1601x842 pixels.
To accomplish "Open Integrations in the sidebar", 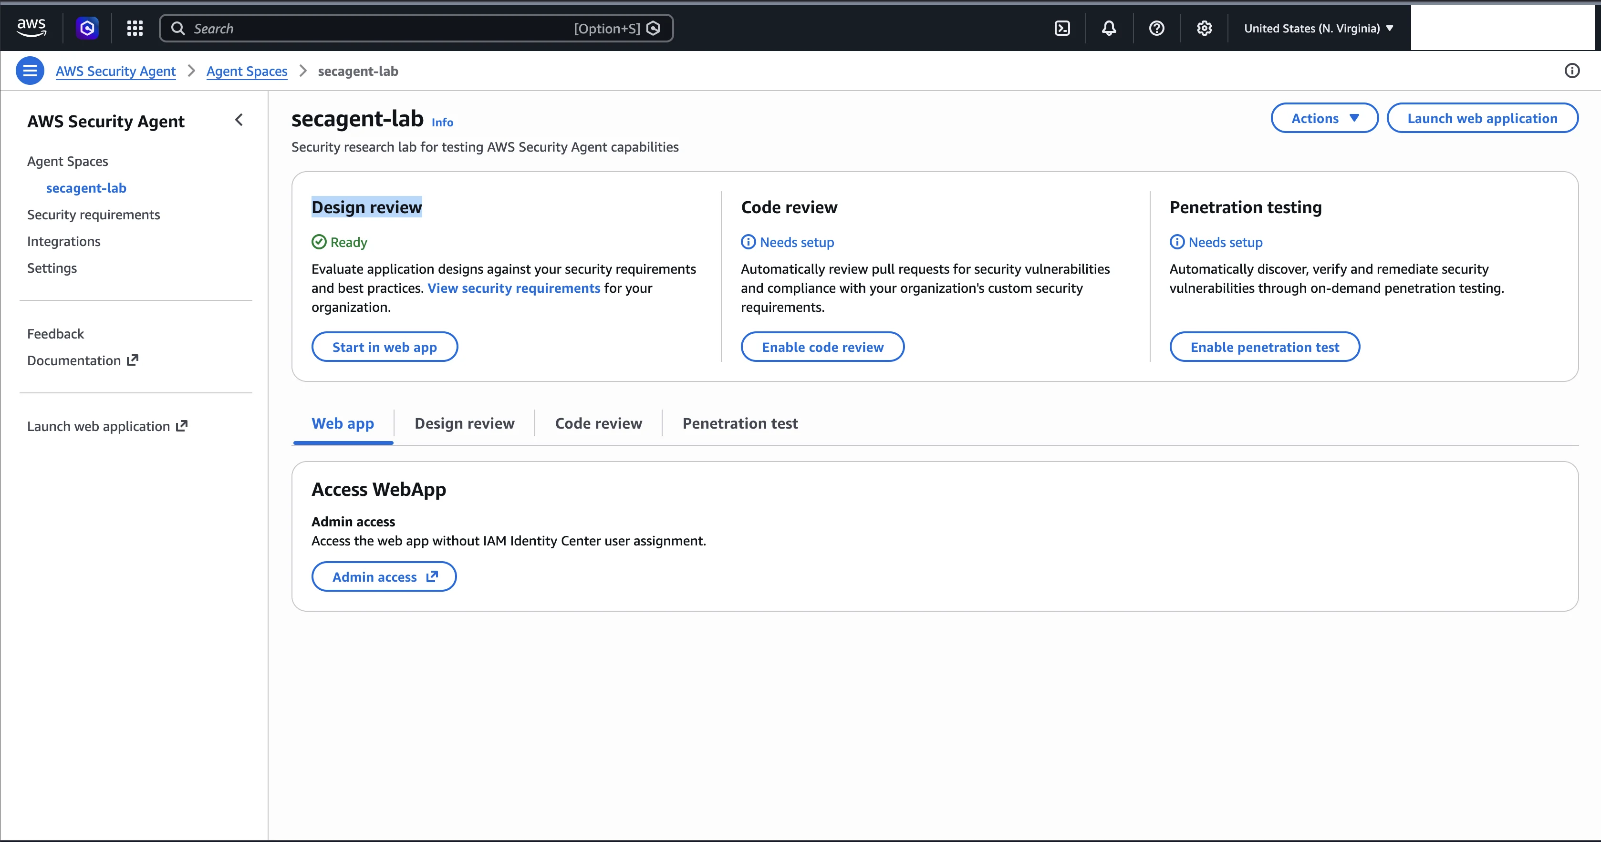I will 63,242.
